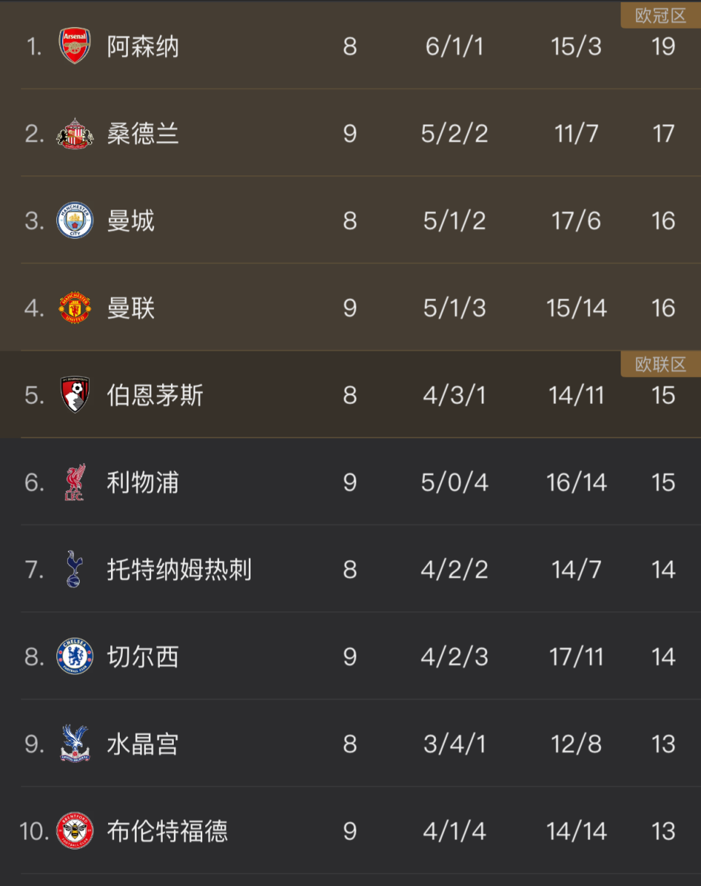Click Arsenal's 19 points value

point(663,47)
